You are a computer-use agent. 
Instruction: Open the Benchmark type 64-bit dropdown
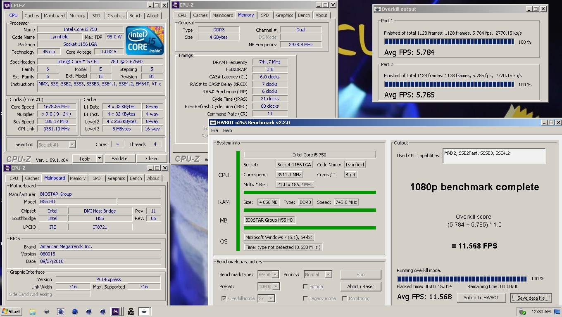click(x=268, y=274)
